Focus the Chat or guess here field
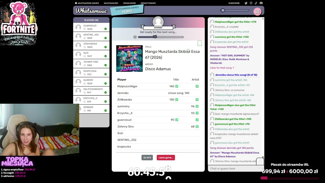This screenshot has width=325, height=183. pyautogui.click(x=234, y=169)
